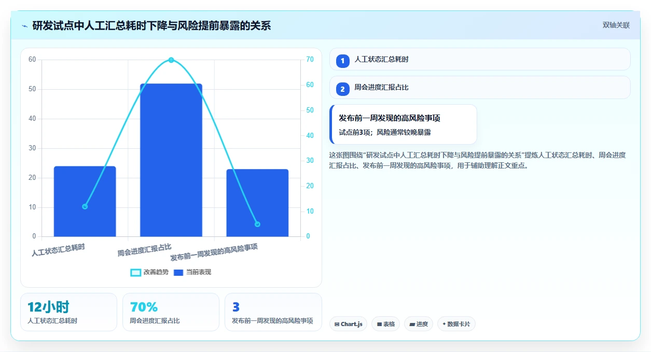This screenshot has height=352, width=651.
Task: Click the 数据卡片 tag
Action: (456, 324)
